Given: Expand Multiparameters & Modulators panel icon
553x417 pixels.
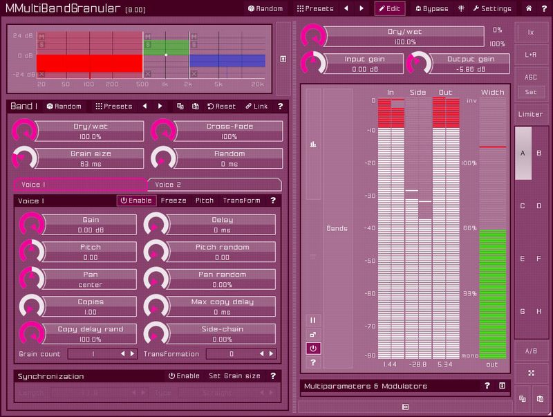Looking at the screenshot, I should pyautogui.click(x=503, y=386).
